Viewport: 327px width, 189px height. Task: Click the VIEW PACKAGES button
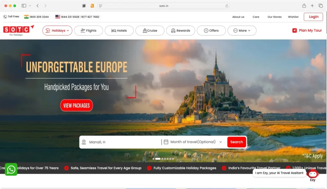pos(76,105)
